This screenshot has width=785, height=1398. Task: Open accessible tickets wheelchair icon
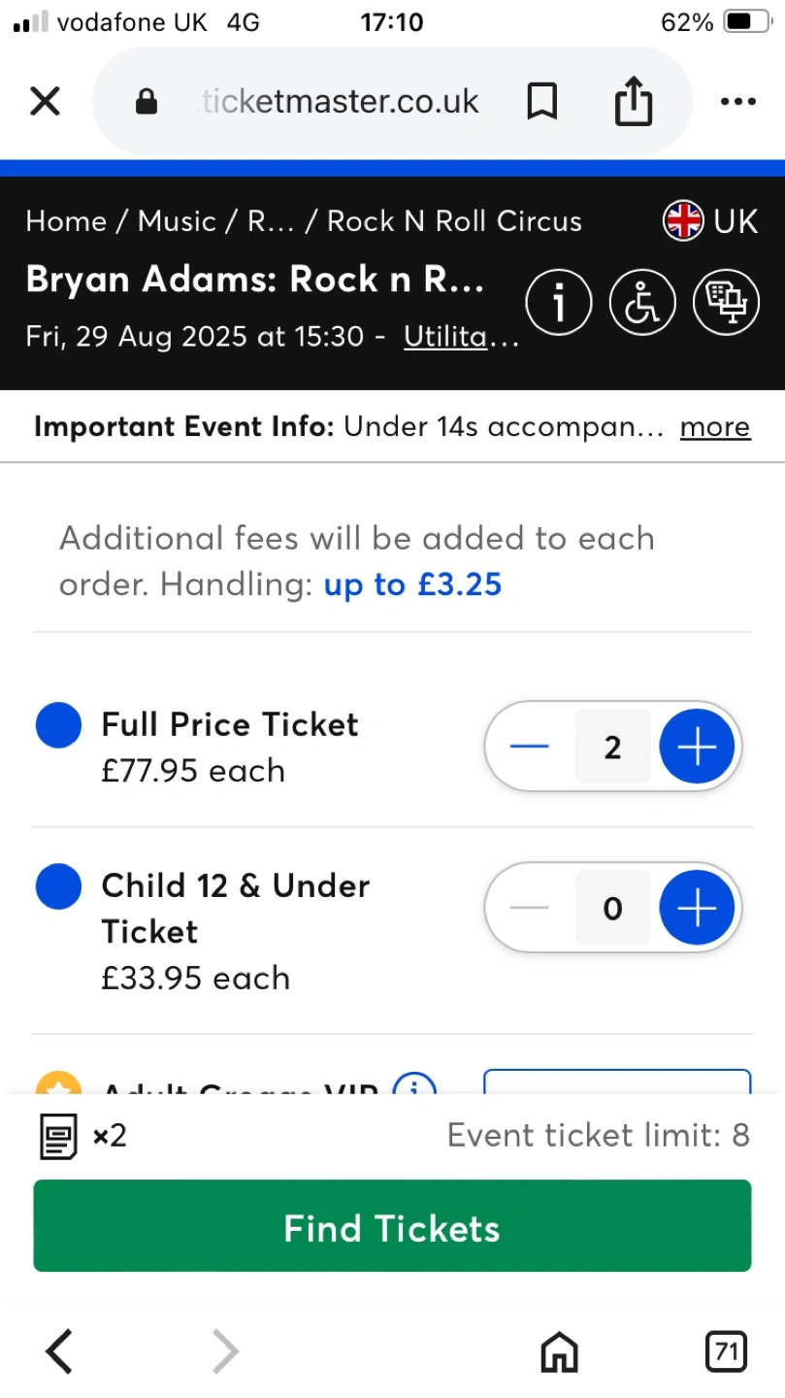pyautogui.click(x=641, y=303)
